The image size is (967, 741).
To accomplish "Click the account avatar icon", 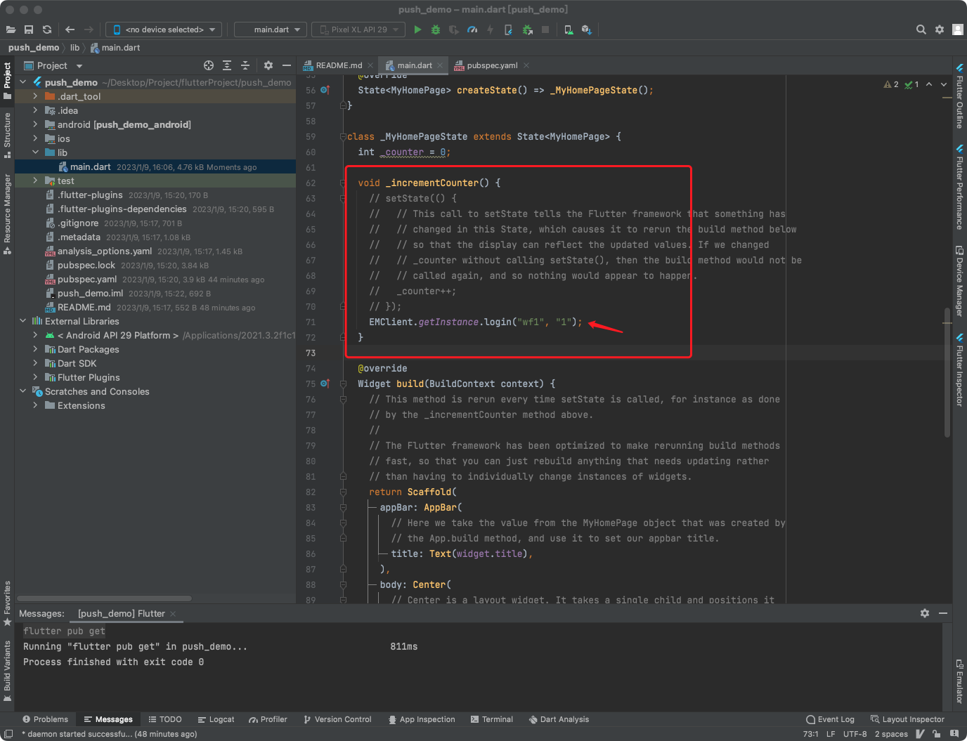I will click(958, 29).
